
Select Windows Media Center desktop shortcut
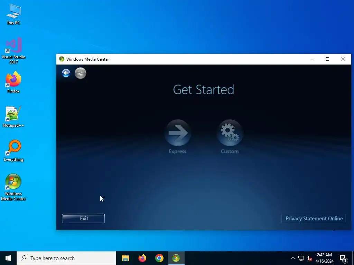(13, 187)
